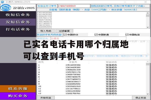Click the 发送状态 column header
The height and width of the screenshot is (100, 151).
pyautogui.click(x=111, y=62)
